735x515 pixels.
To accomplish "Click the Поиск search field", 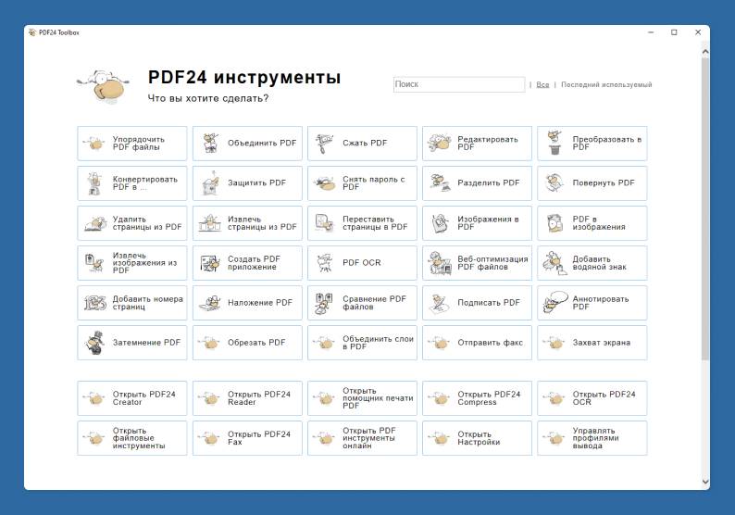I will click(x=458, y=84).
